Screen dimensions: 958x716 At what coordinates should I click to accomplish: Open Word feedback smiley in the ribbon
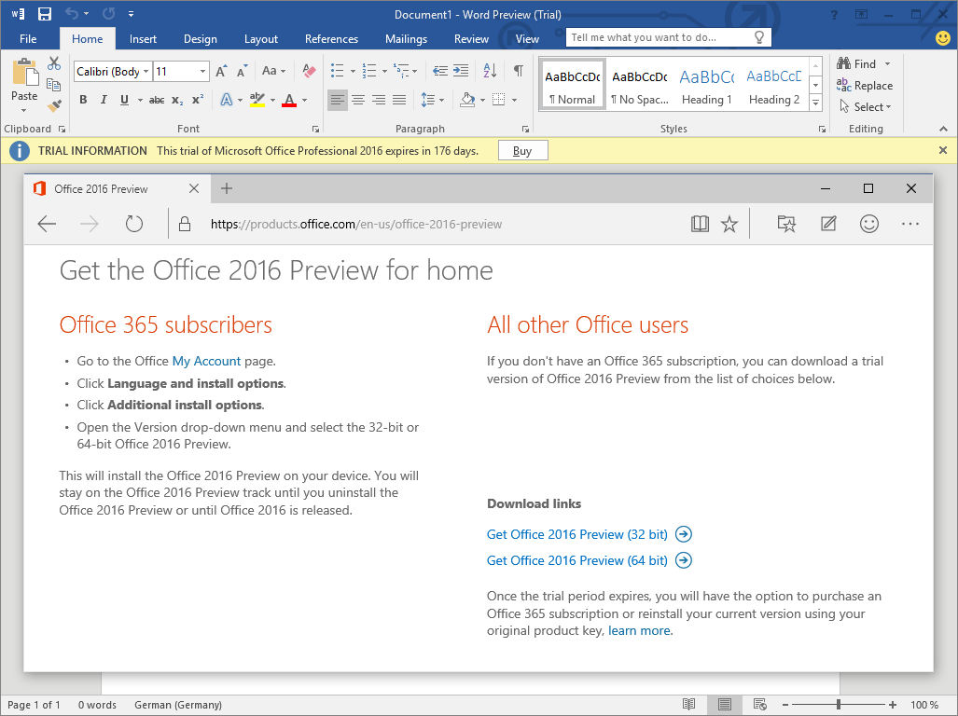coord(943,38)
